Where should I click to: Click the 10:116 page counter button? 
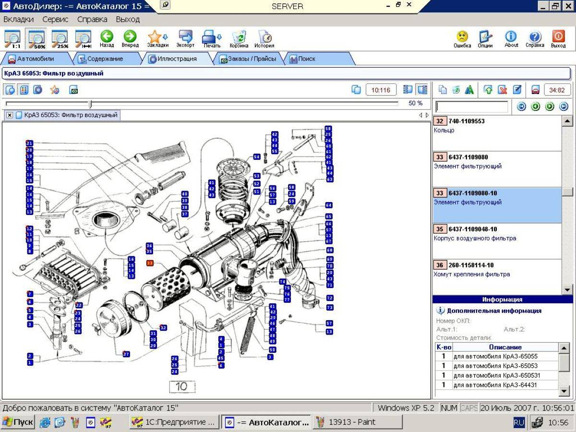[381, 90]
